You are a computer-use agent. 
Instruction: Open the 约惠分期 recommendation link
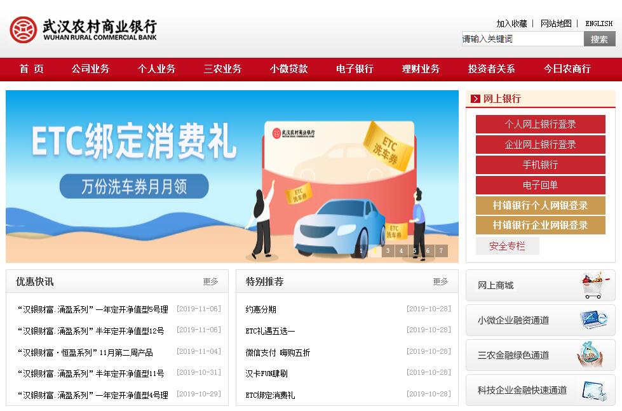(x=261, y=309)
